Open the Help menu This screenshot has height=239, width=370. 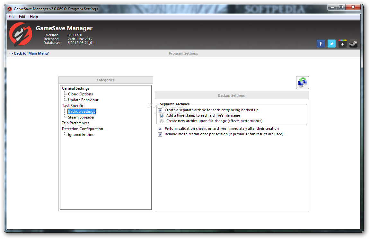(34, 17)
